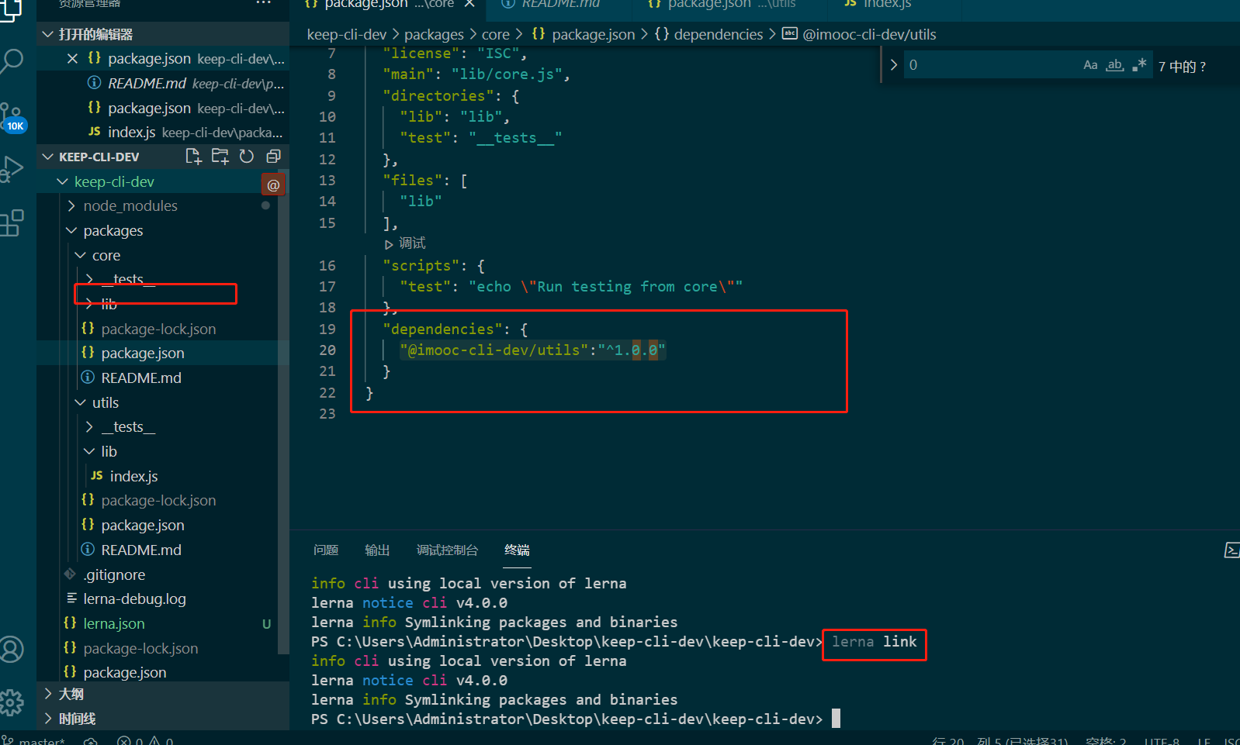Close the active package.json core tab
The height and width of the screenshot is (745, 1240).
click(x=469, y=4)
